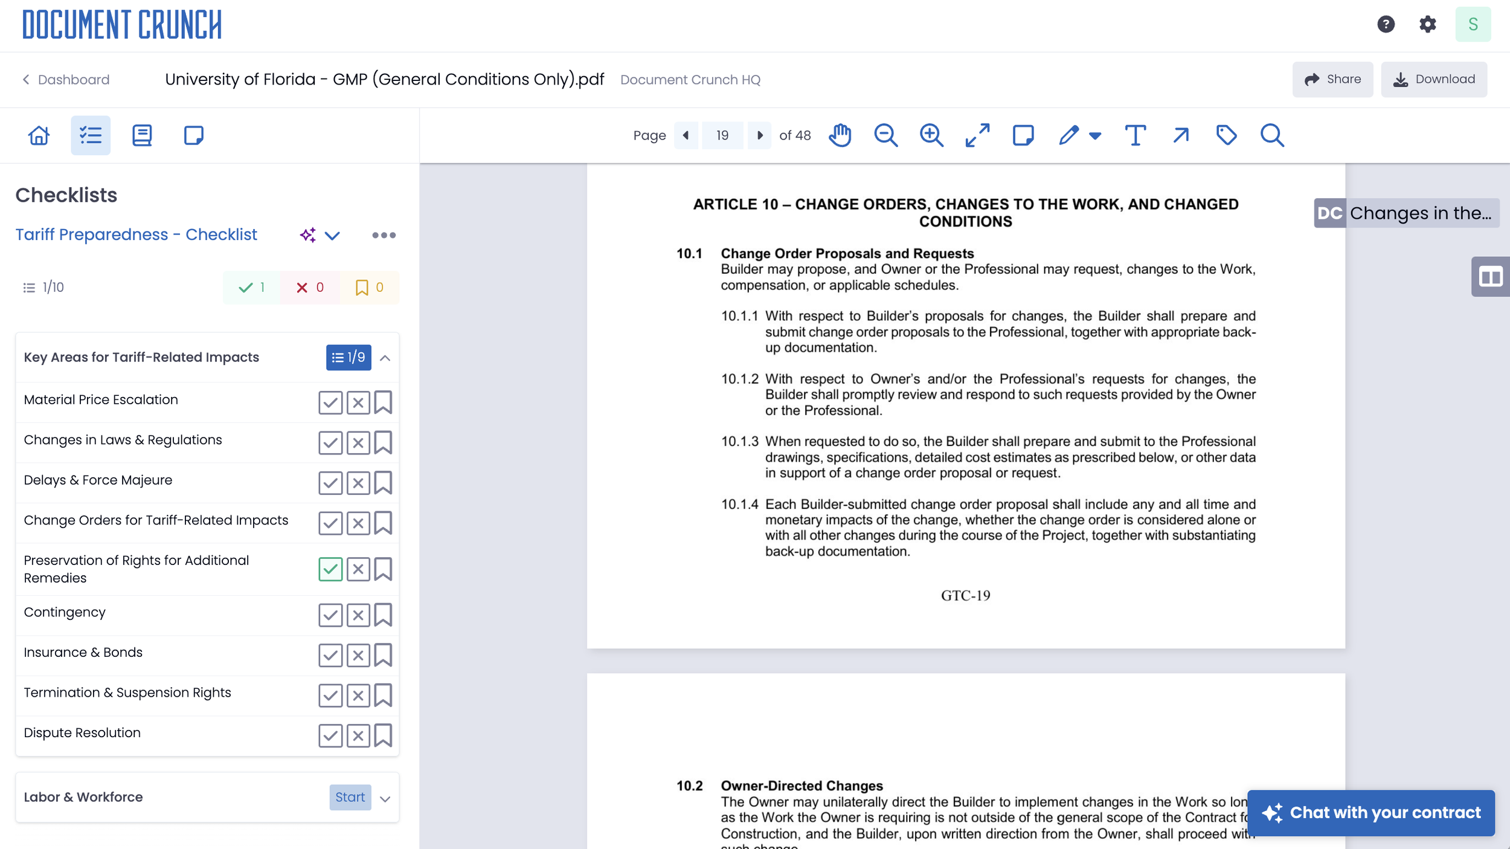Check off Delays & Force Majeure

click(x=330, y=483)
